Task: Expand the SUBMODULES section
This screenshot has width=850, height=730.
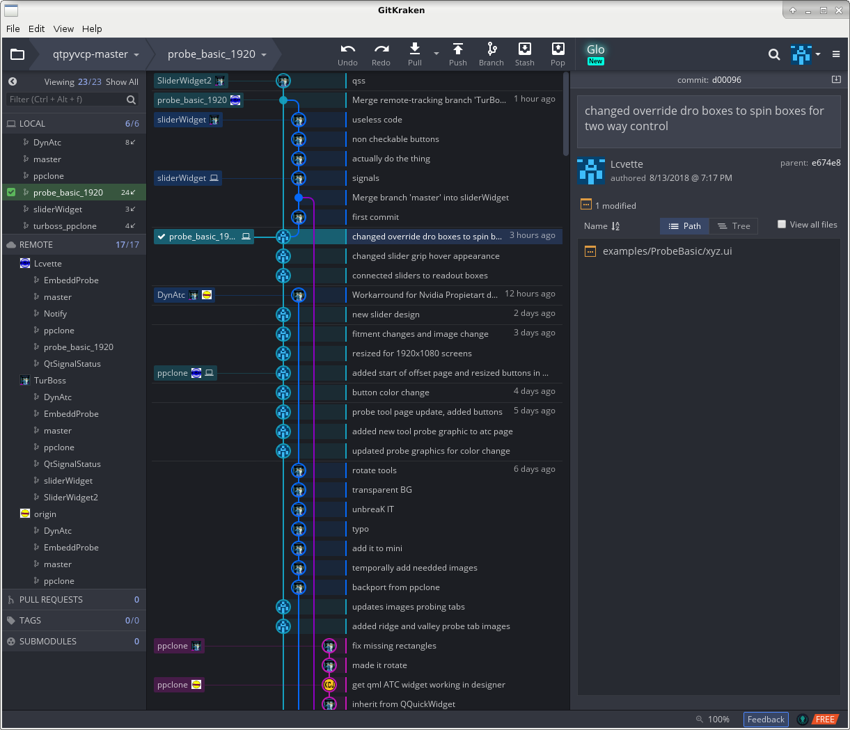Action: point(73,641)
